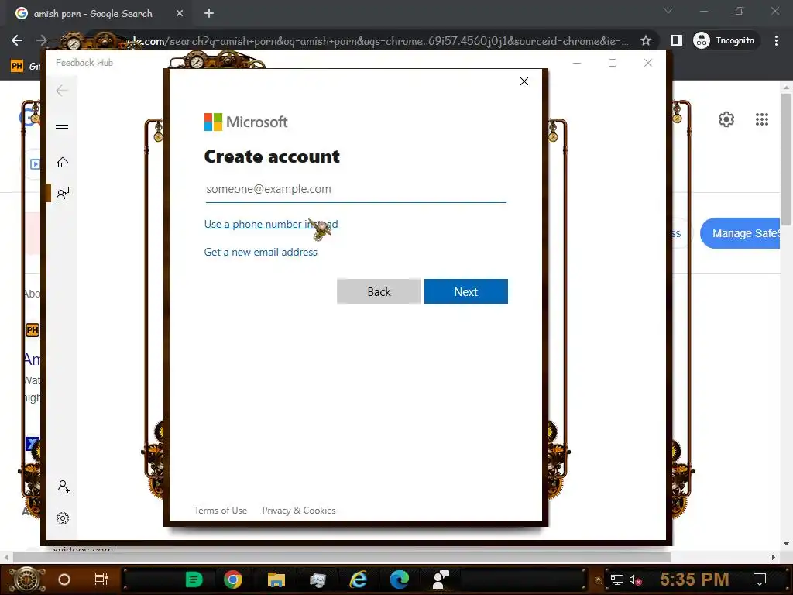Open the Feedback section icon in sidebar
Viewport: 793px width, 595px height.
(x=63, y=193)
